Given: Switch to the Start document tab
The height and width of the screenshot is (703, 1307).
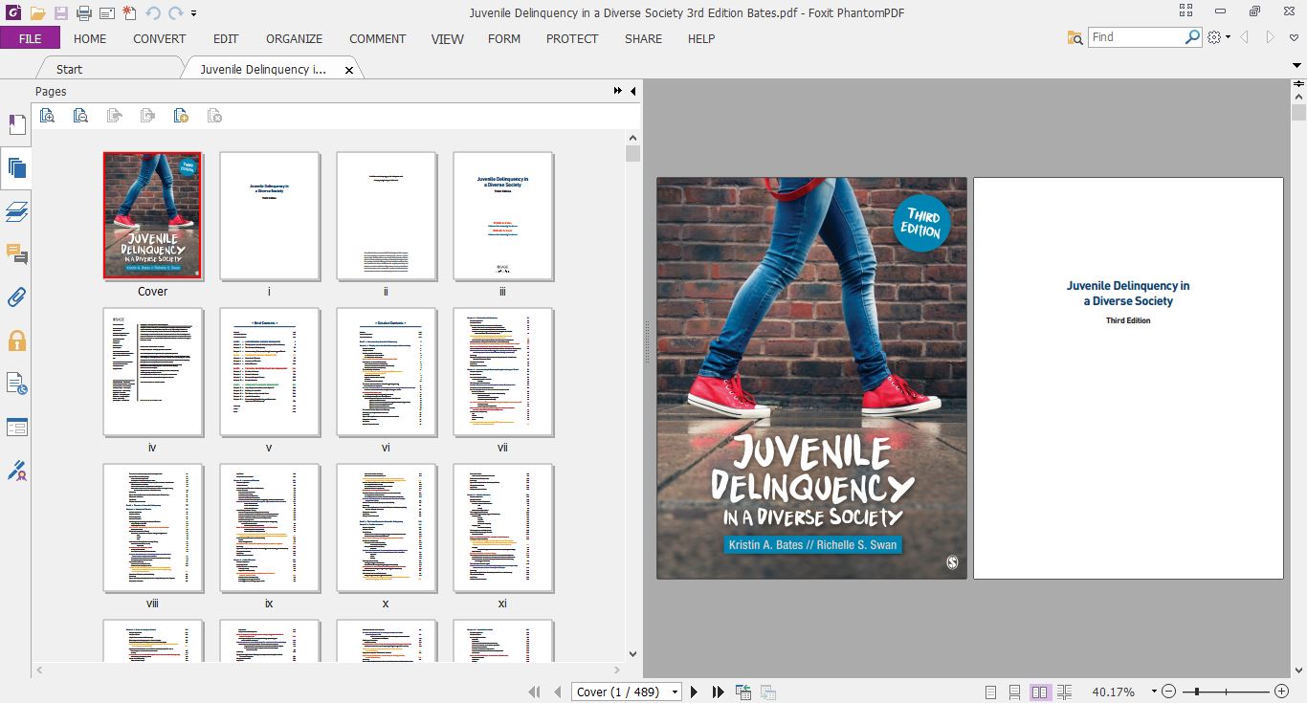Looking at the screenshot, I should click(x=69, y=69).
